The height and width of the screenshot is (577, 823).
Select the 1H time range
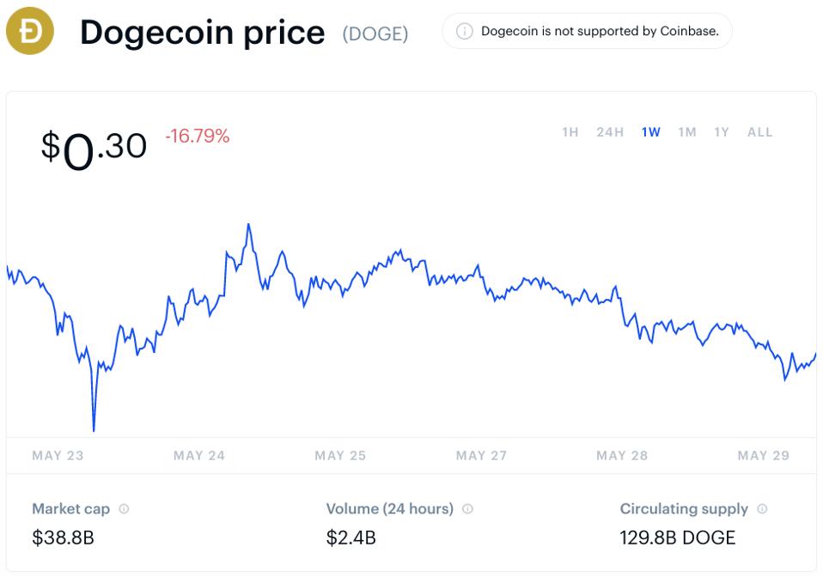pos(570,132)
